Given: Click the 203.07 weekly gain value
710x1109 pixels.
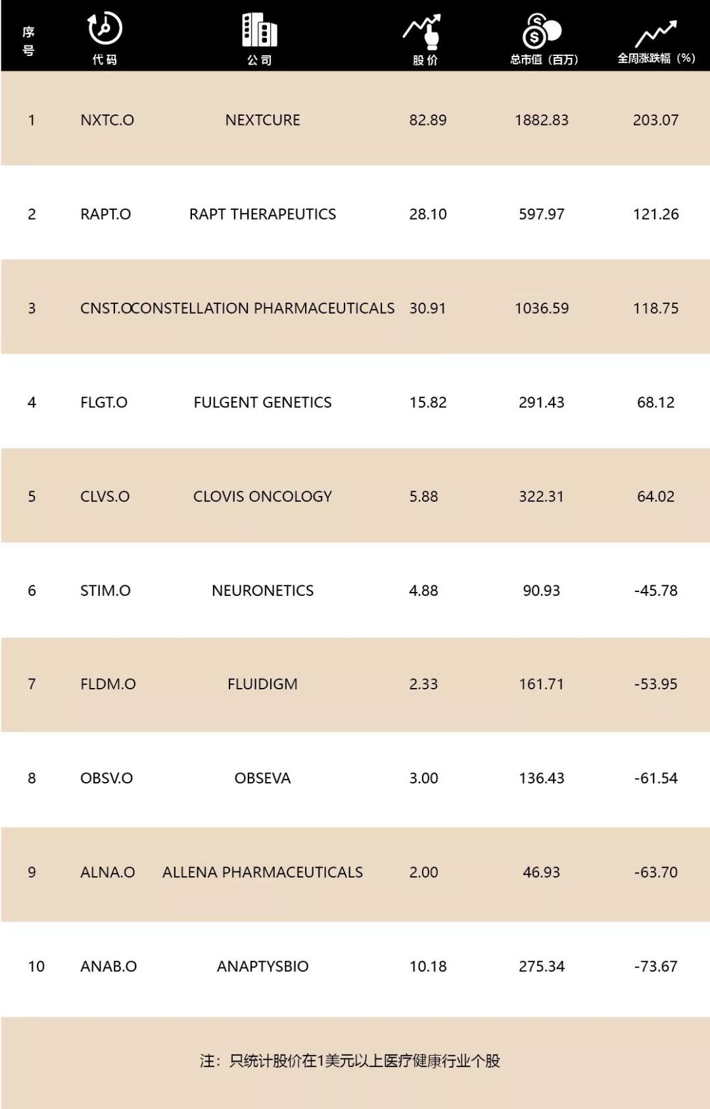Looking at the screenshot, I should click(655, 120).
